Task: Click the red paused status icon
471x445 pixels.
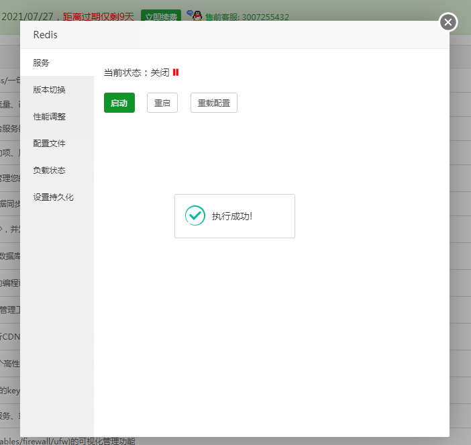Action: click(176, 72)
